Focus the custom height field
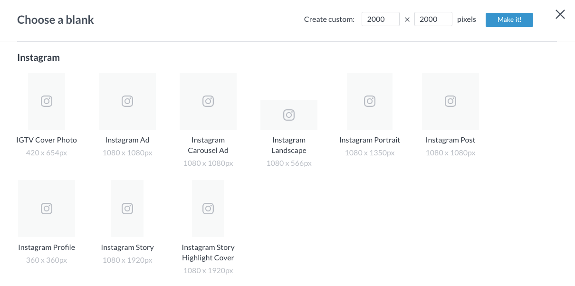575x286 pixels. point(433,19)
